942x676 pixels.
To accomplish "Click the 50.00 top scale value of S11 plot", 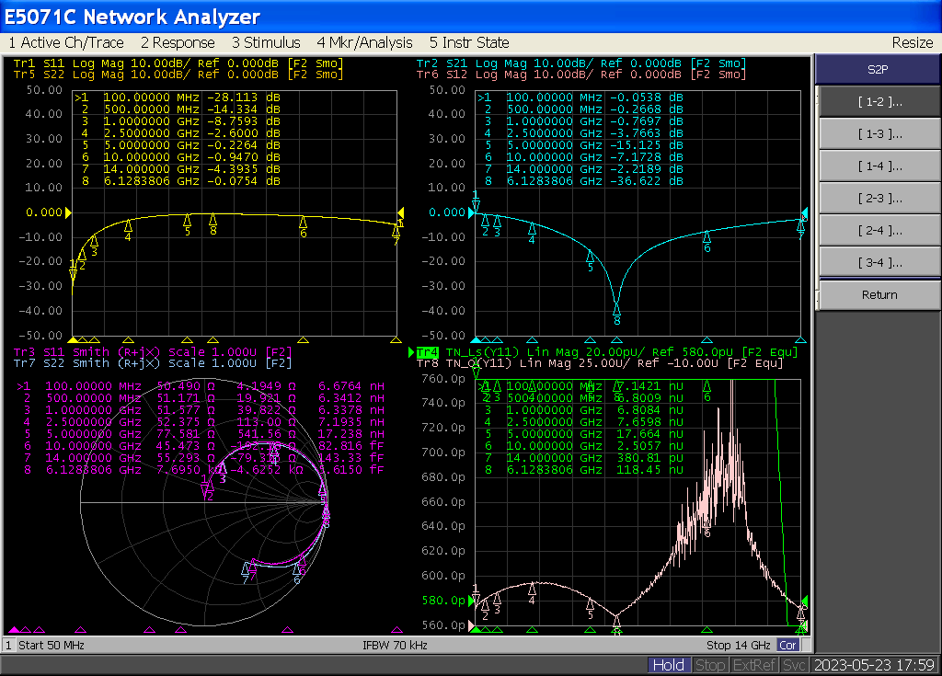I will pyautogui.click(x=44, y=89).
